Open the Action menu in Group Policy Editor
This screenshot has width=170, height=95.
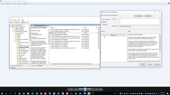[15, 20]
